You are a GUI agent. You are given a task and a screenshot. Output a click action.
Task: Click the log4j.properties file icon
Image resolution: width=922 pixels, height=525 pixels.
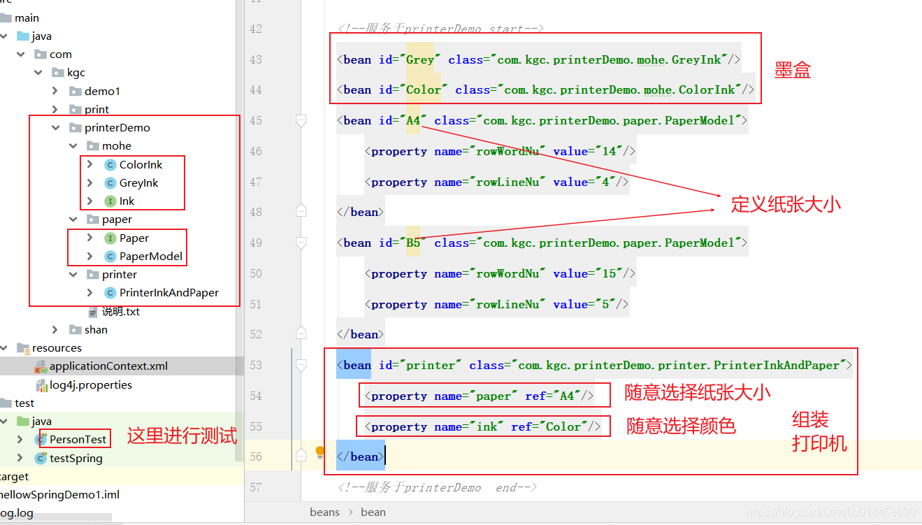click(41, 384)
